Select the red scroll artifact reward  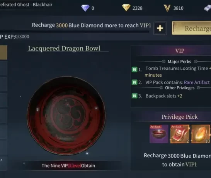click(180, 134)
